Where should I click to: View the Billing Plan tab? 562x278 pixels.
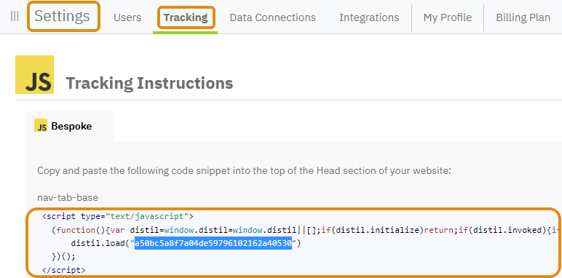pyautogui.click(x=523, y=17)
